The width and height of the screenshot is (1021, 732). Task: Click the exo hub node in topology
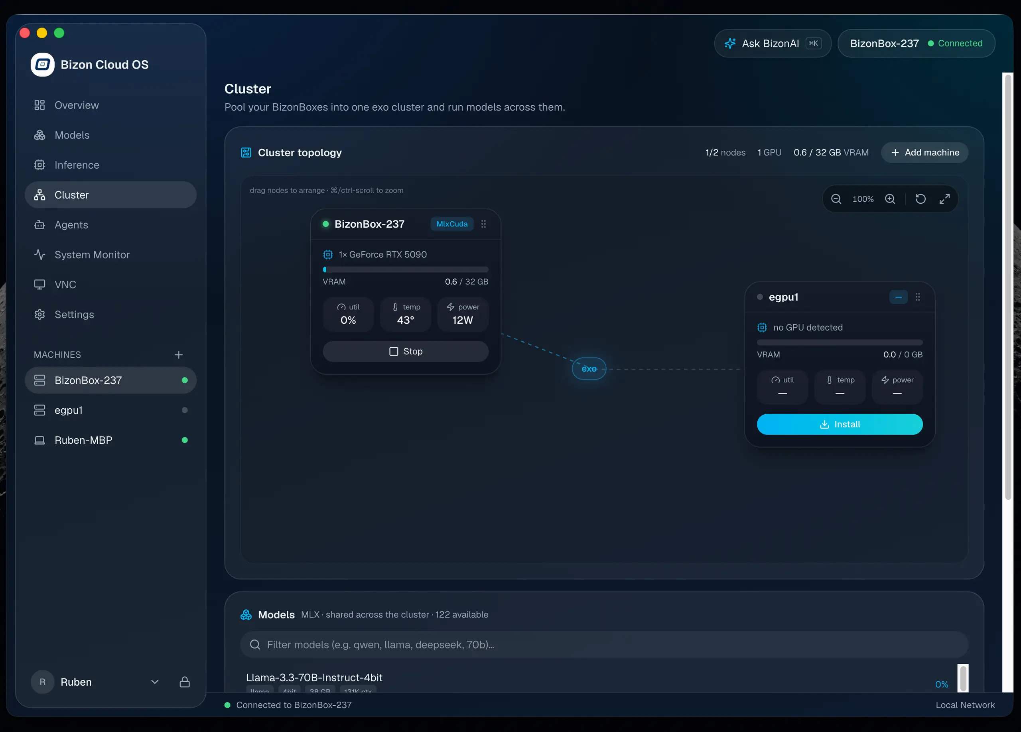589,369
